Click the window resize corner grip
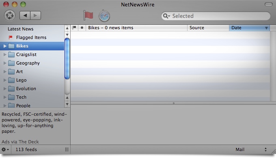 pyautogui.click(x=274, y=152)
